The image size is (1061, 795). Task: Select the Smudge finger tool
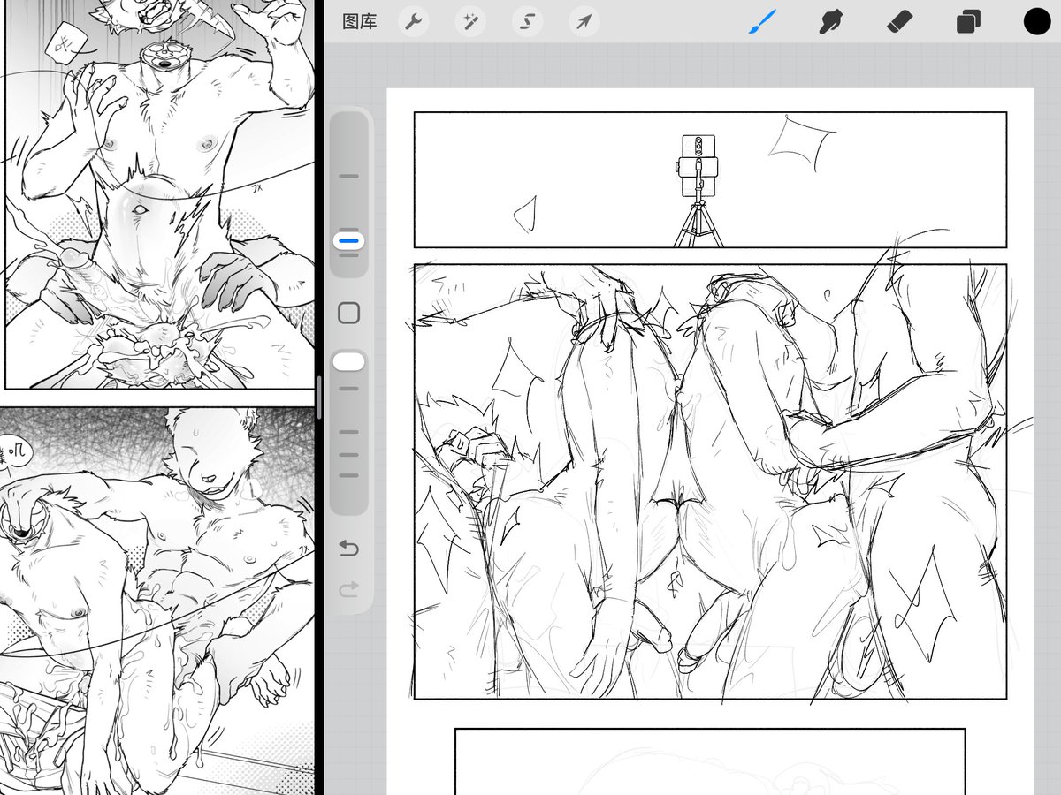829,22
